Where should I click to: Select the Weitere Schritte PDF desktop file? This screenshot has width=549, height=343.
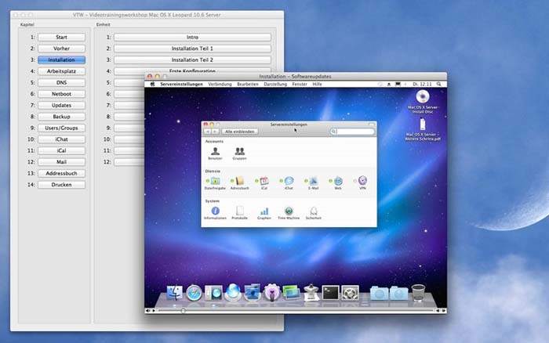coord(423,129)
